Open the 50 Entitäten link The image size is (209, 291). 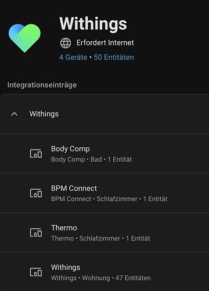pyautogui.click(x=114, y=58)
